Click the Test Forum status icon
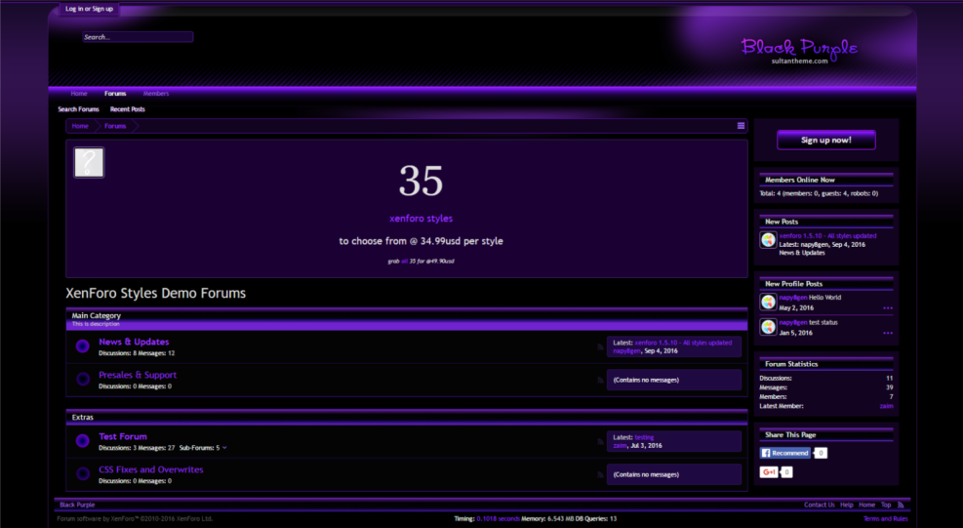Viewport: 963px width, 528px height. (x=83, y=441)
